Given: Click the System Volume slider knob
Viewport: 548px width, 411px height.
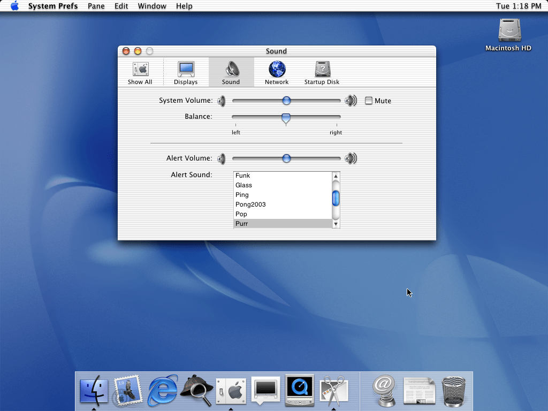Looking at the screenshot, I should click(286, 101).
